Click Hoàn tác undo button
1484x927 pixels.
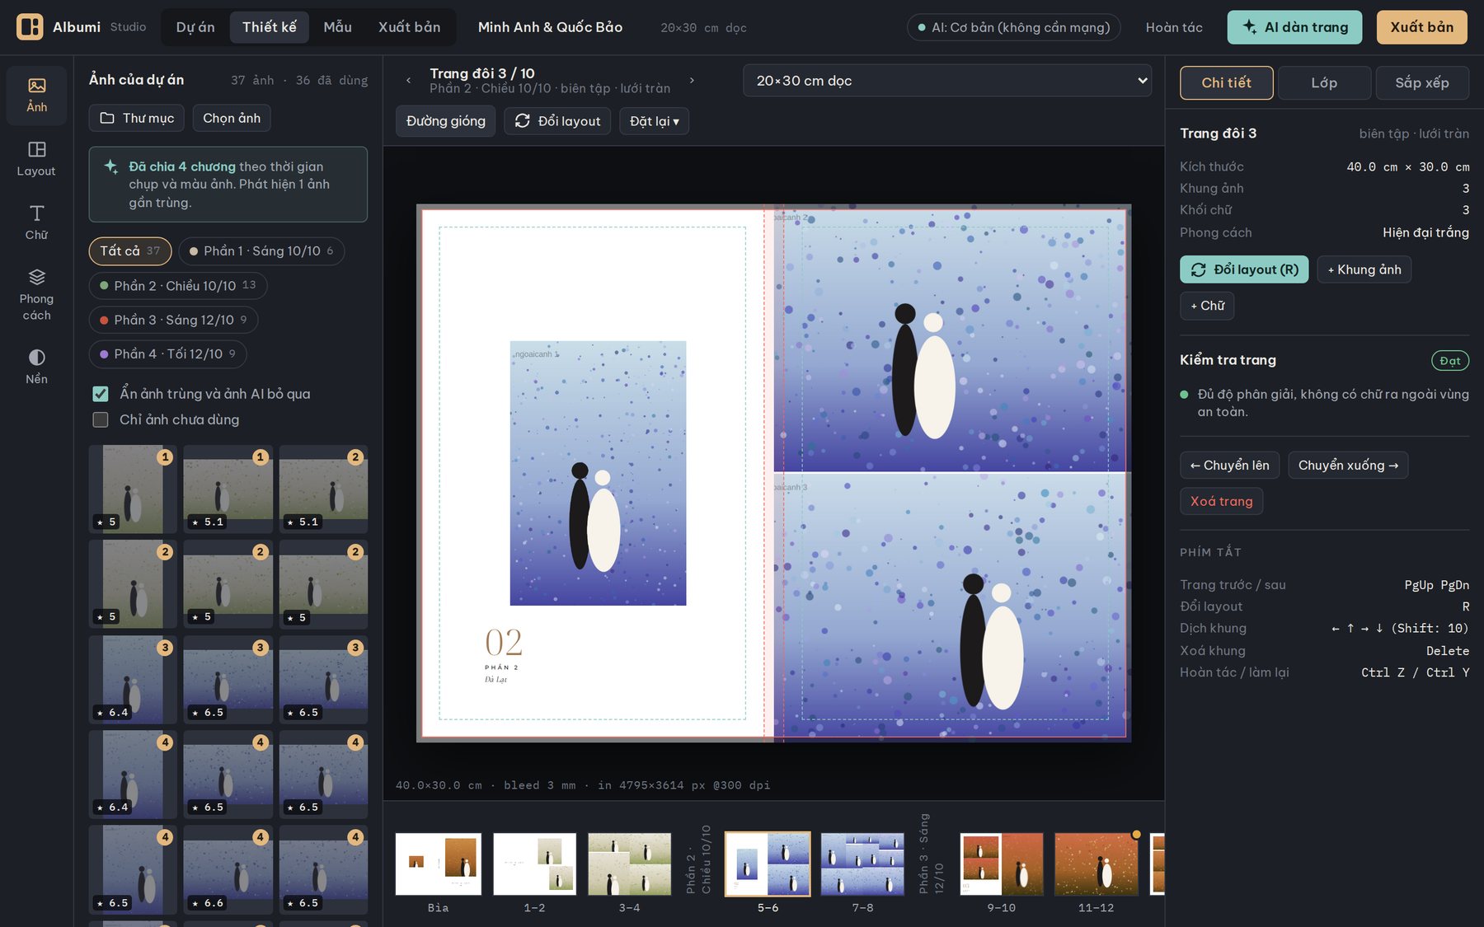click(1174, 27)
